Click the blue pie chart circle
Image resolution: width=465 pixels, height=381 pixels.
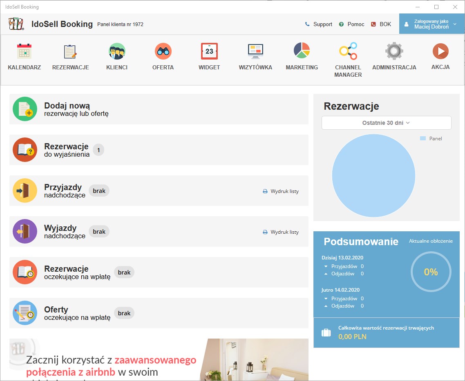pyautogui.click(x=373, y=175)
